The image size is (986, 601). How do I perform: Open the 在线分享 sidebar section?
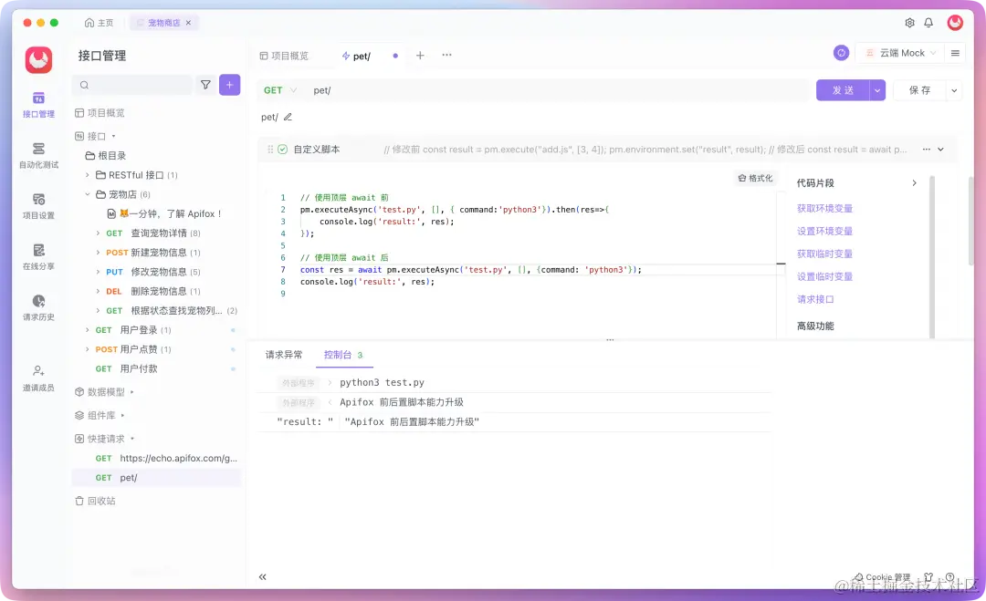(38, 257)
